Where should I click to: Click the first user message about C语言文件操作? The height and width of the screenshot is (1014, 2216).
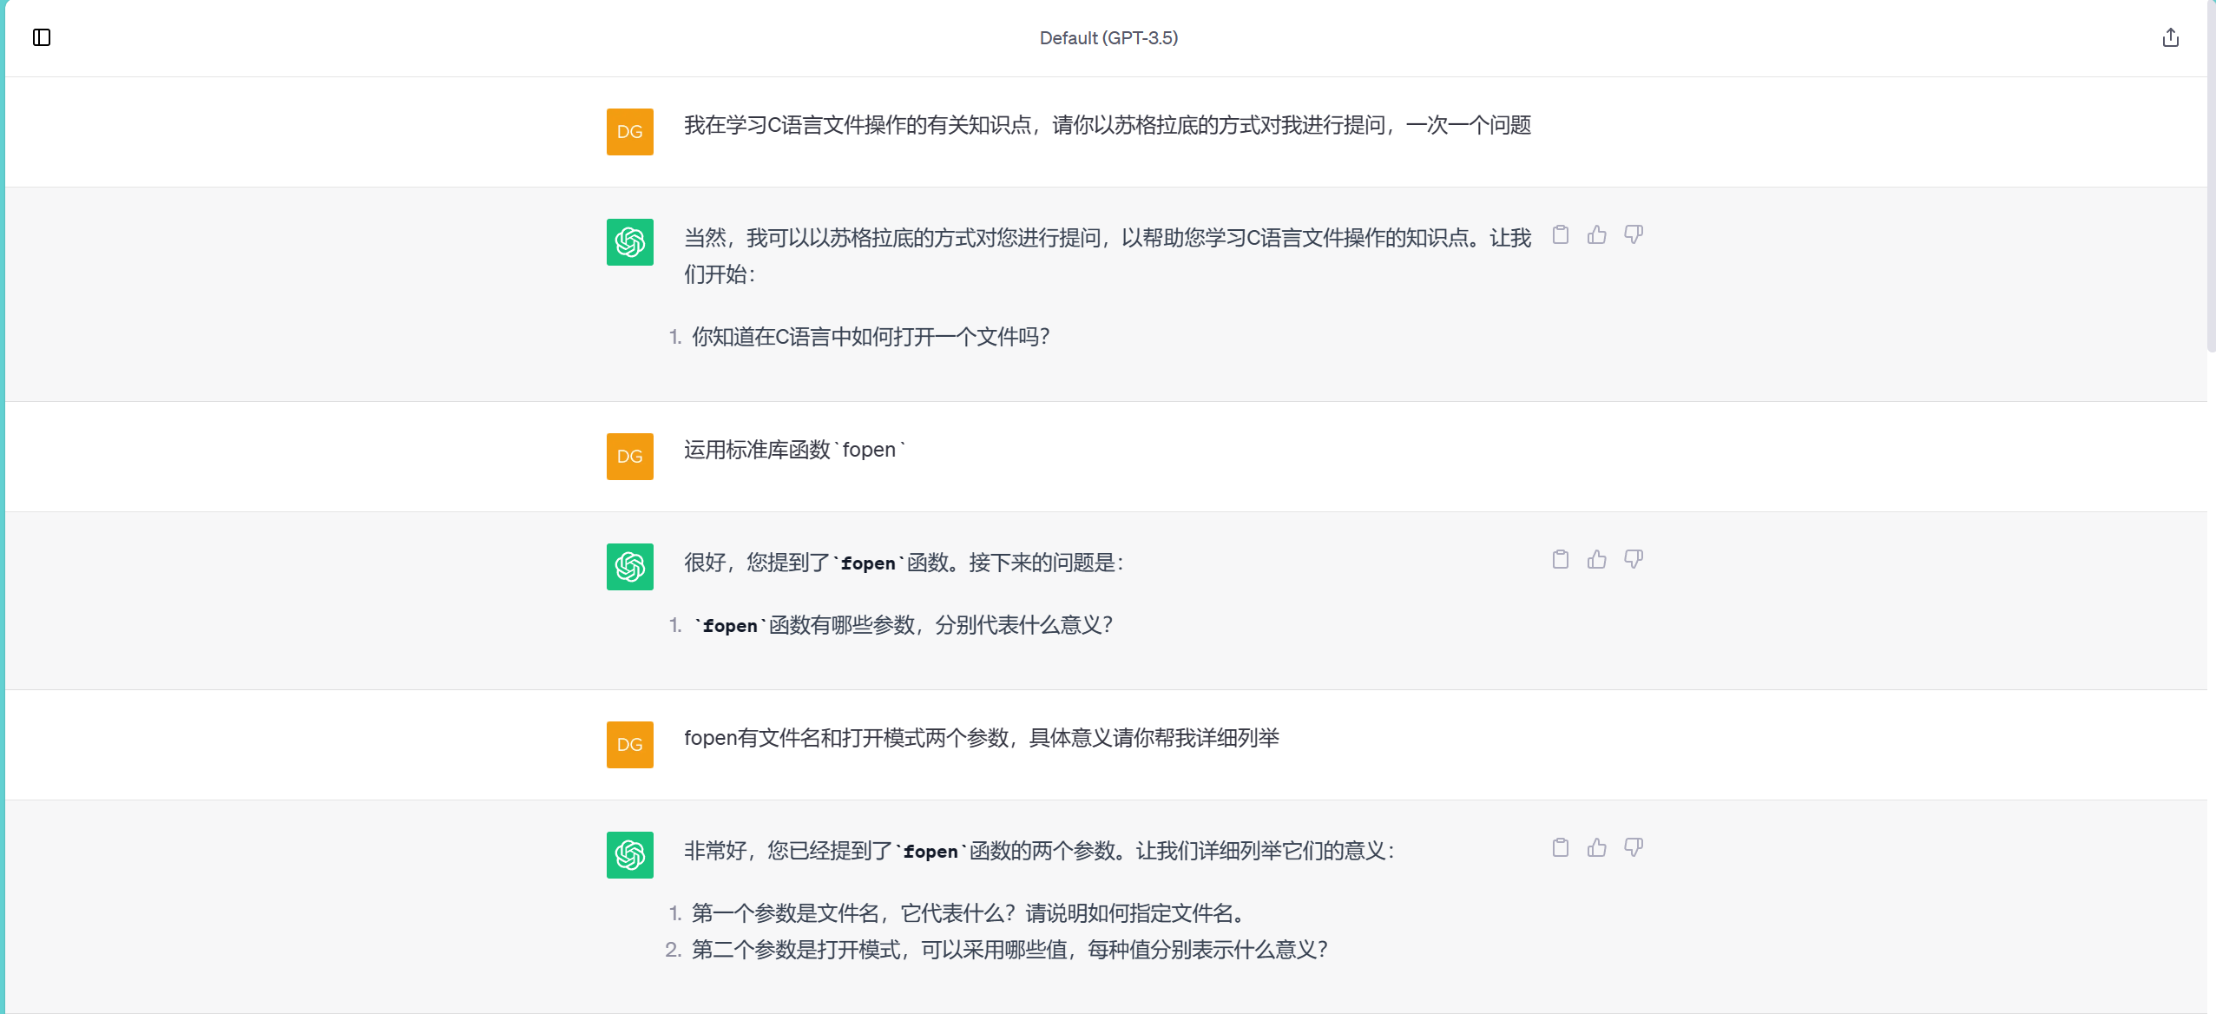pos(1107,126)
